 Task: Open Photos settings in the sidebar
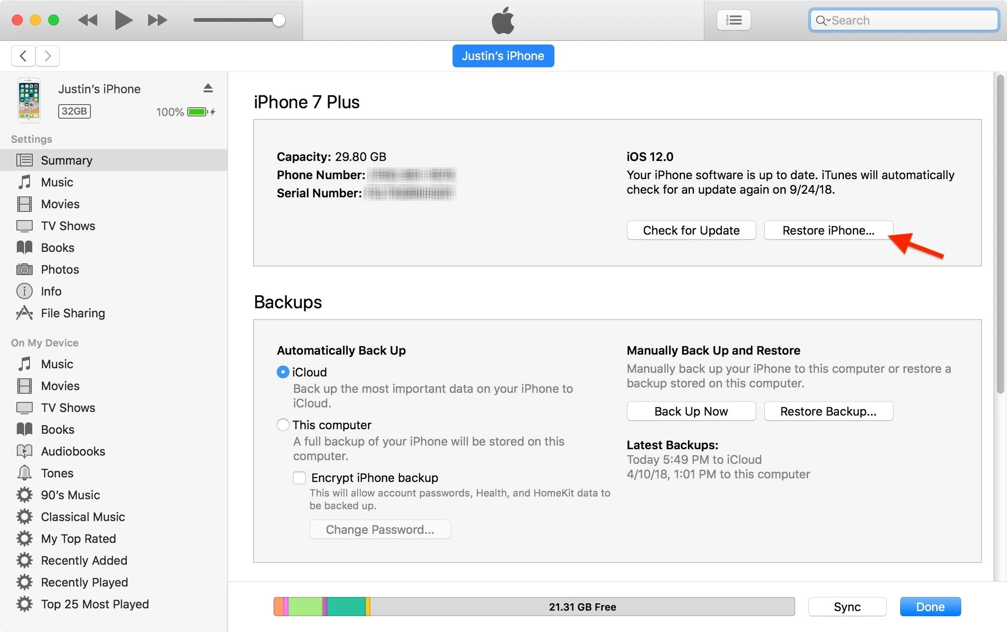[x=60, y=270]
